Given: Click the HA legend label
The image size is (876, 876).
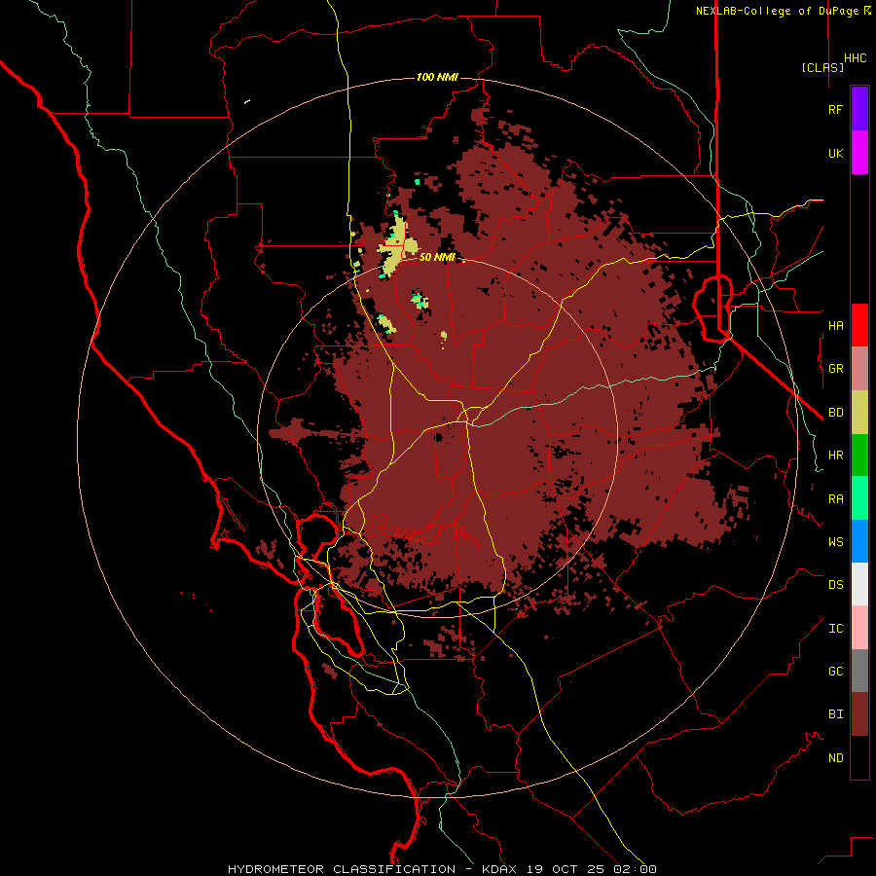Looking at the screenshot, I should coord(836,325).
